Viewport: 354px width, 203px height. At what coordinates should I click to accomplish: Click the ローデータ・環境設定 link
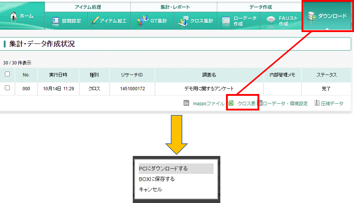[x=285, y=104]
